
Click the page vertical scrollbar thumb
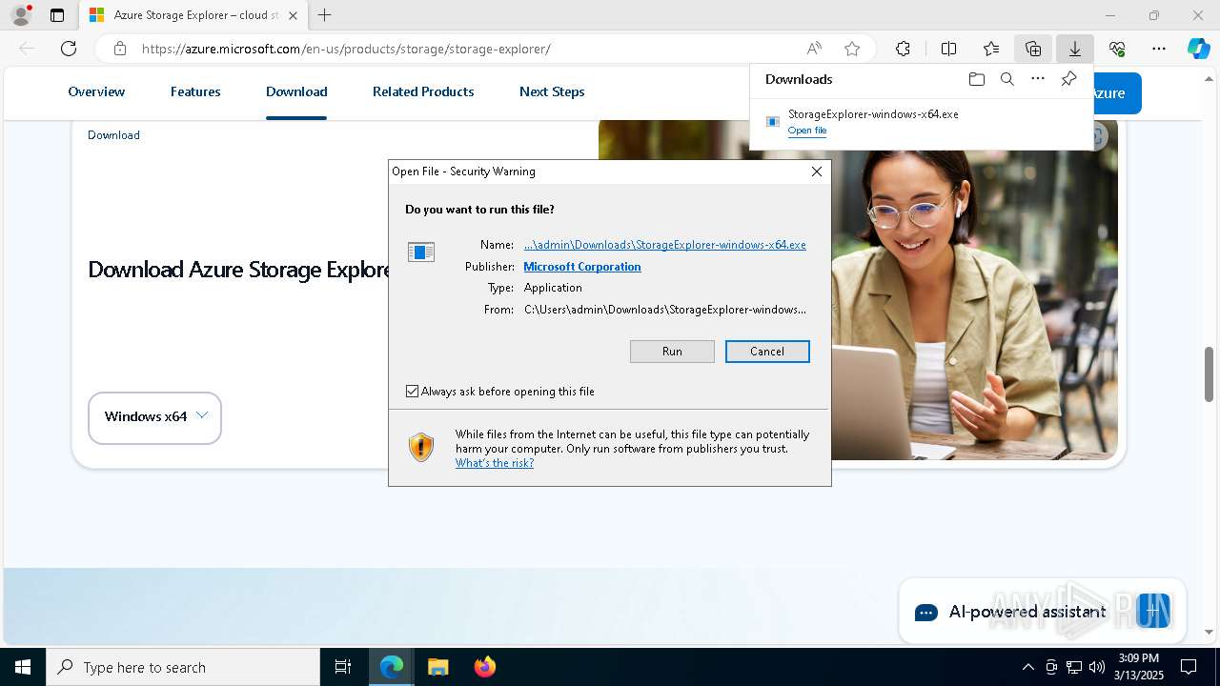click(1209, 374)
